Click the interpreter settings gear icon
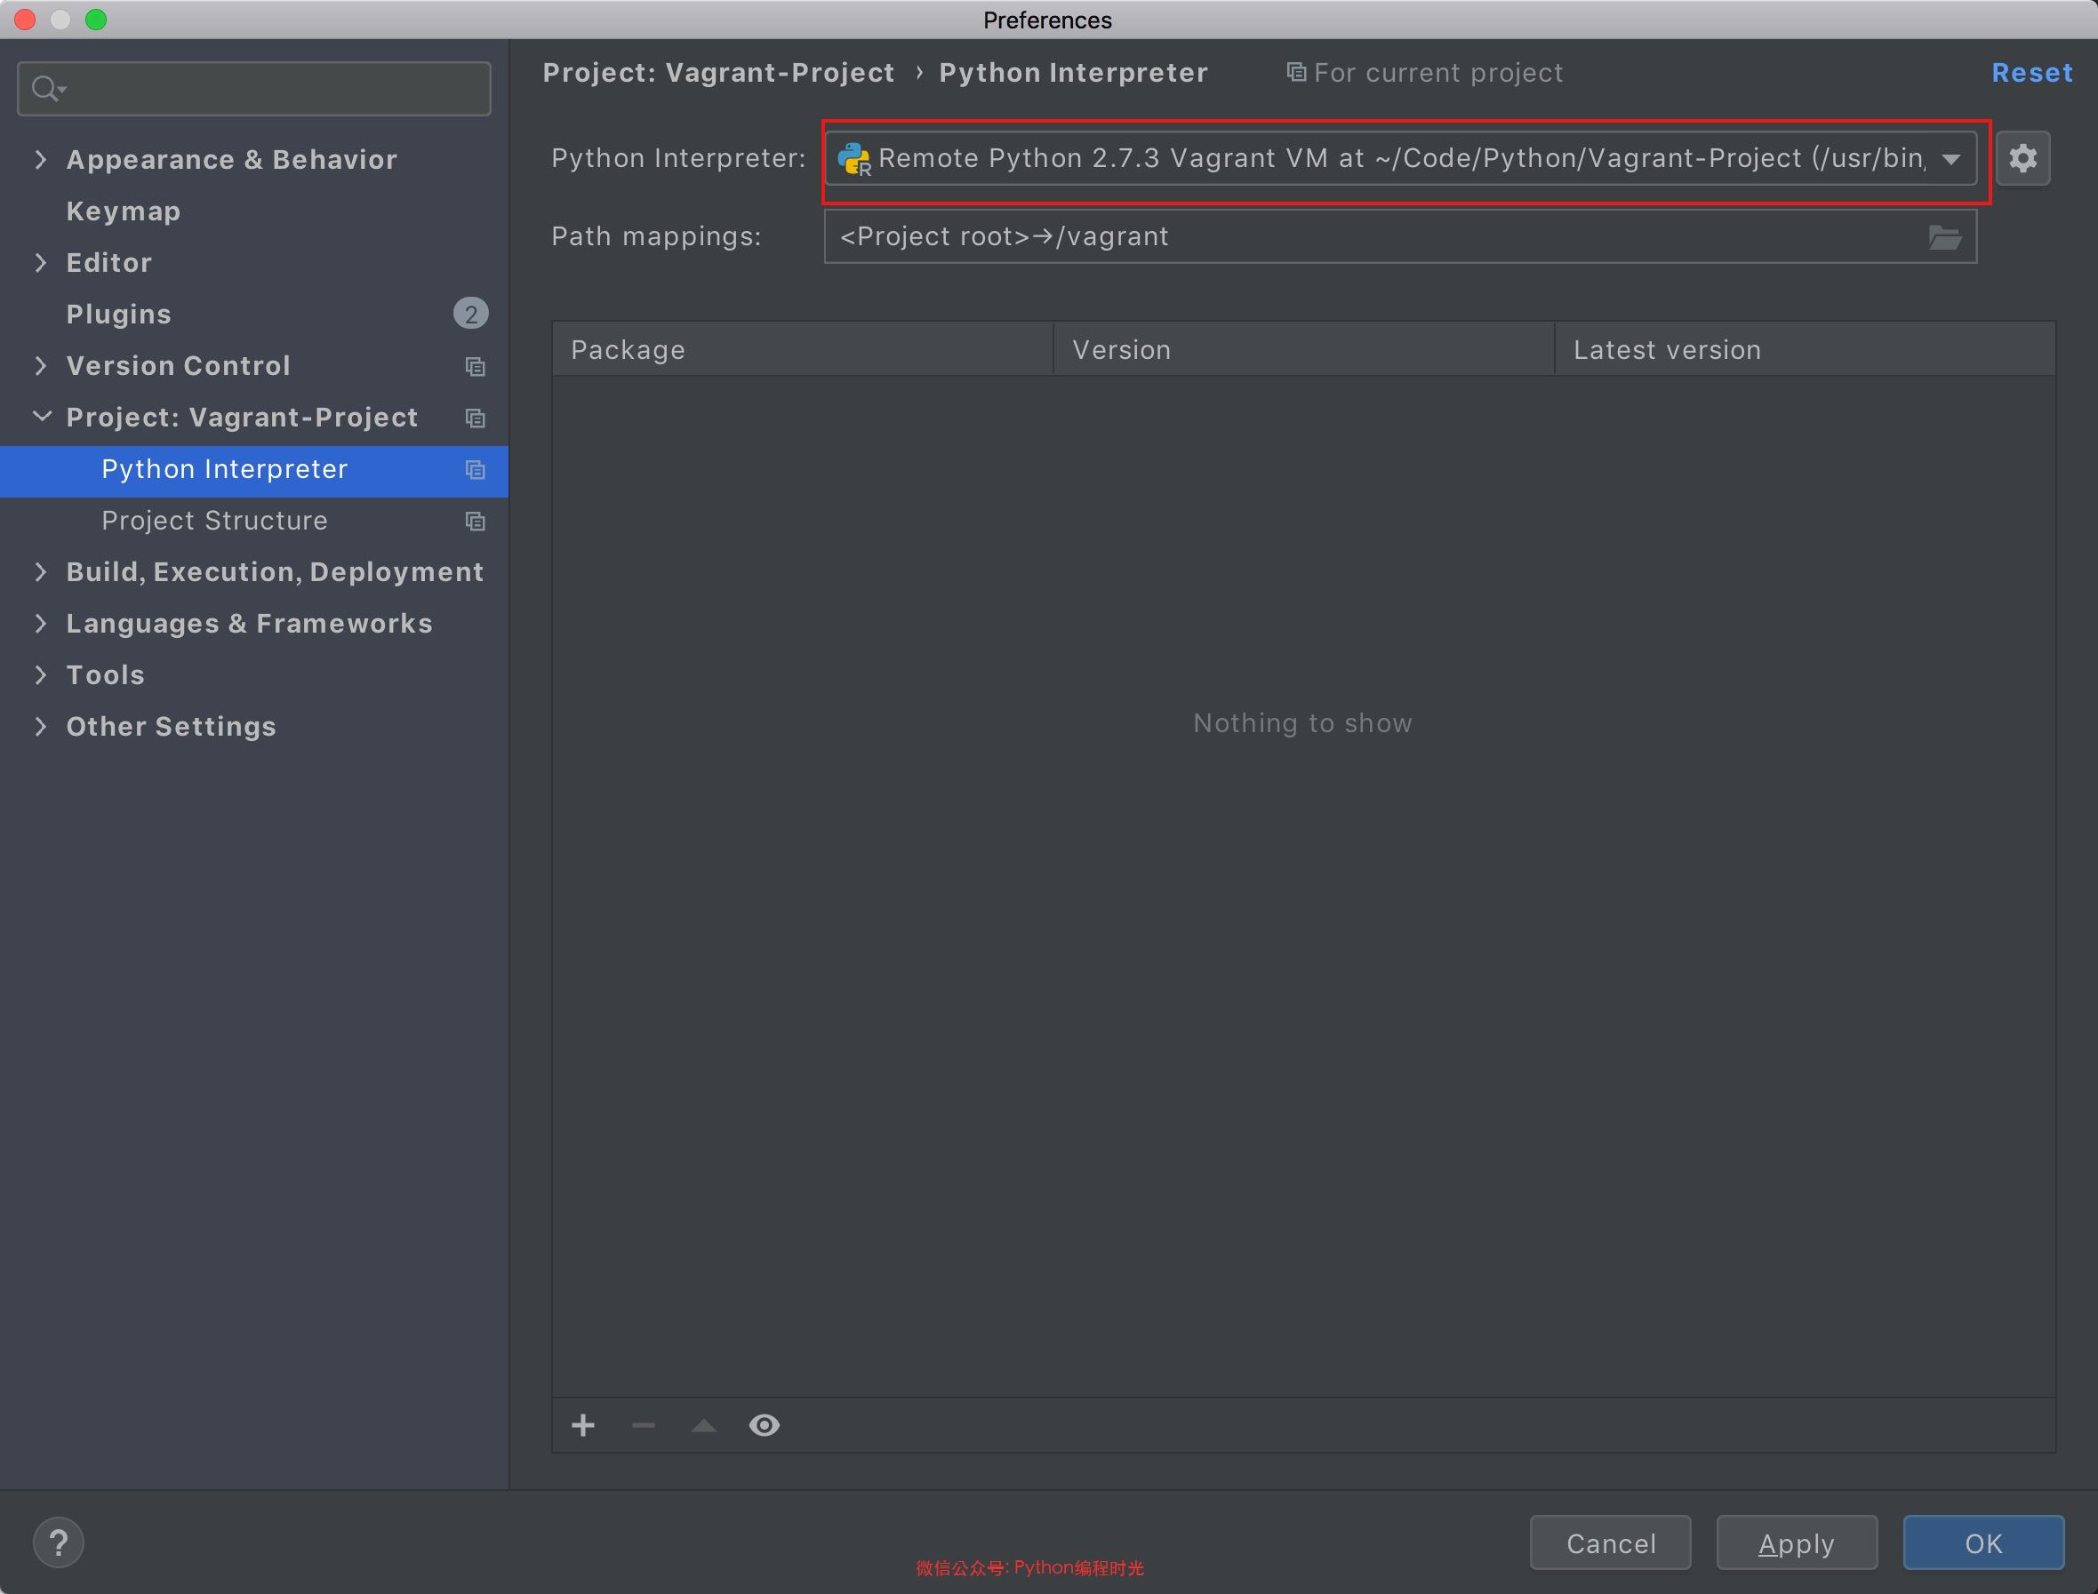The width and height of the screenshot is (2098, 1594). (x=2022, y=157)
